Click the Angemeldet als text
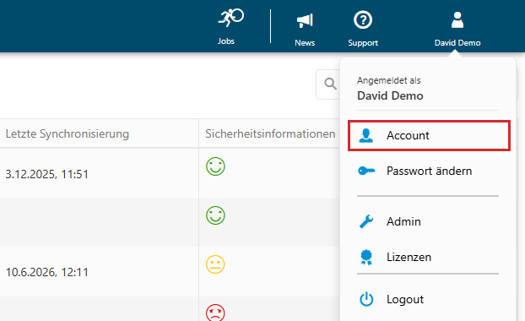 coord(389,80)
